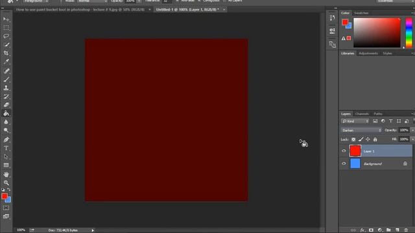Toggle shape layer filter

pos(399,121)
